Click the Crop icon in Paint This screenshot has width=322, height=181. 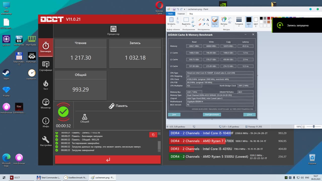click(x=193, y=18)
